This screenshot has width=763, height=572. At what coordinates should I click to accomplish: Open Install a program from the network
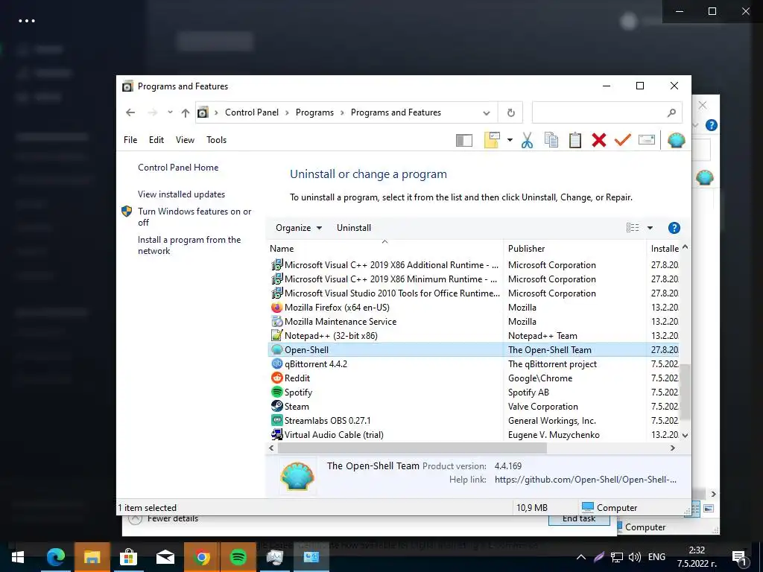[x=189, y=245]
